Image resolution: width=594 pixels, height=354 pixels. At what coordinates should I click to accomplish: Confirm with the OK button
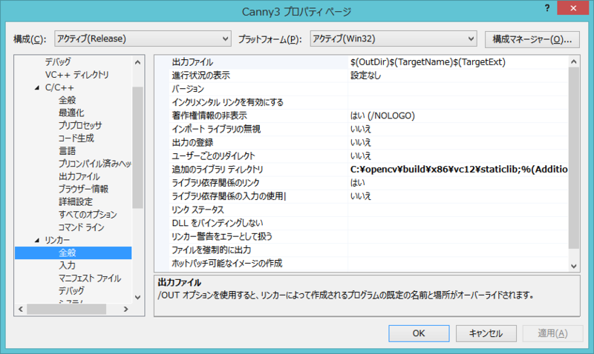(419, 333)
